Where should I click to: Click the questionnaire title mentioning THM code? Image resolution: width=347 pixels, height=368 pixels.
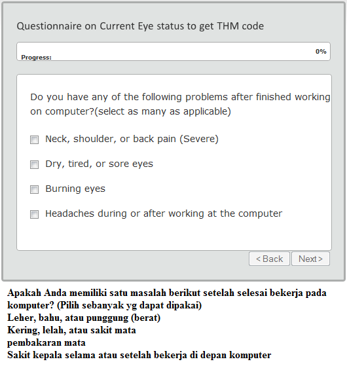140,26
